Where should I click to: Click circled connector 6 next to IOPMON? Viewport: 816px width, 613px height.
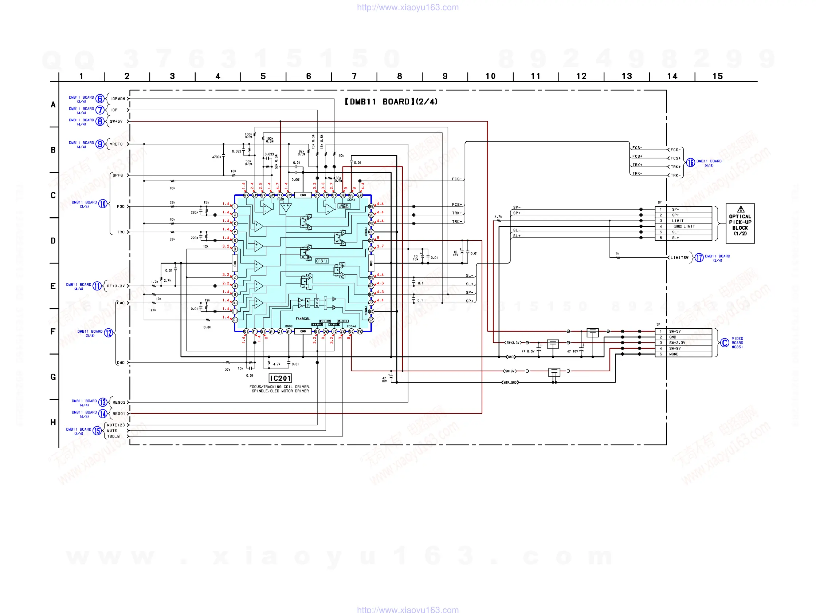[x=99, y=99]
